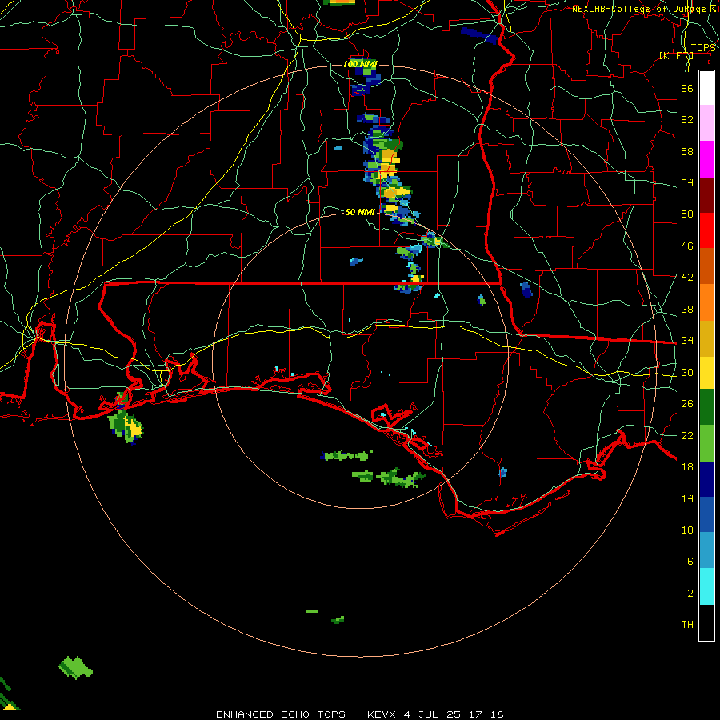Click the [K FT] units label
This screenshot has height=720, width=720.
(676, 55)
